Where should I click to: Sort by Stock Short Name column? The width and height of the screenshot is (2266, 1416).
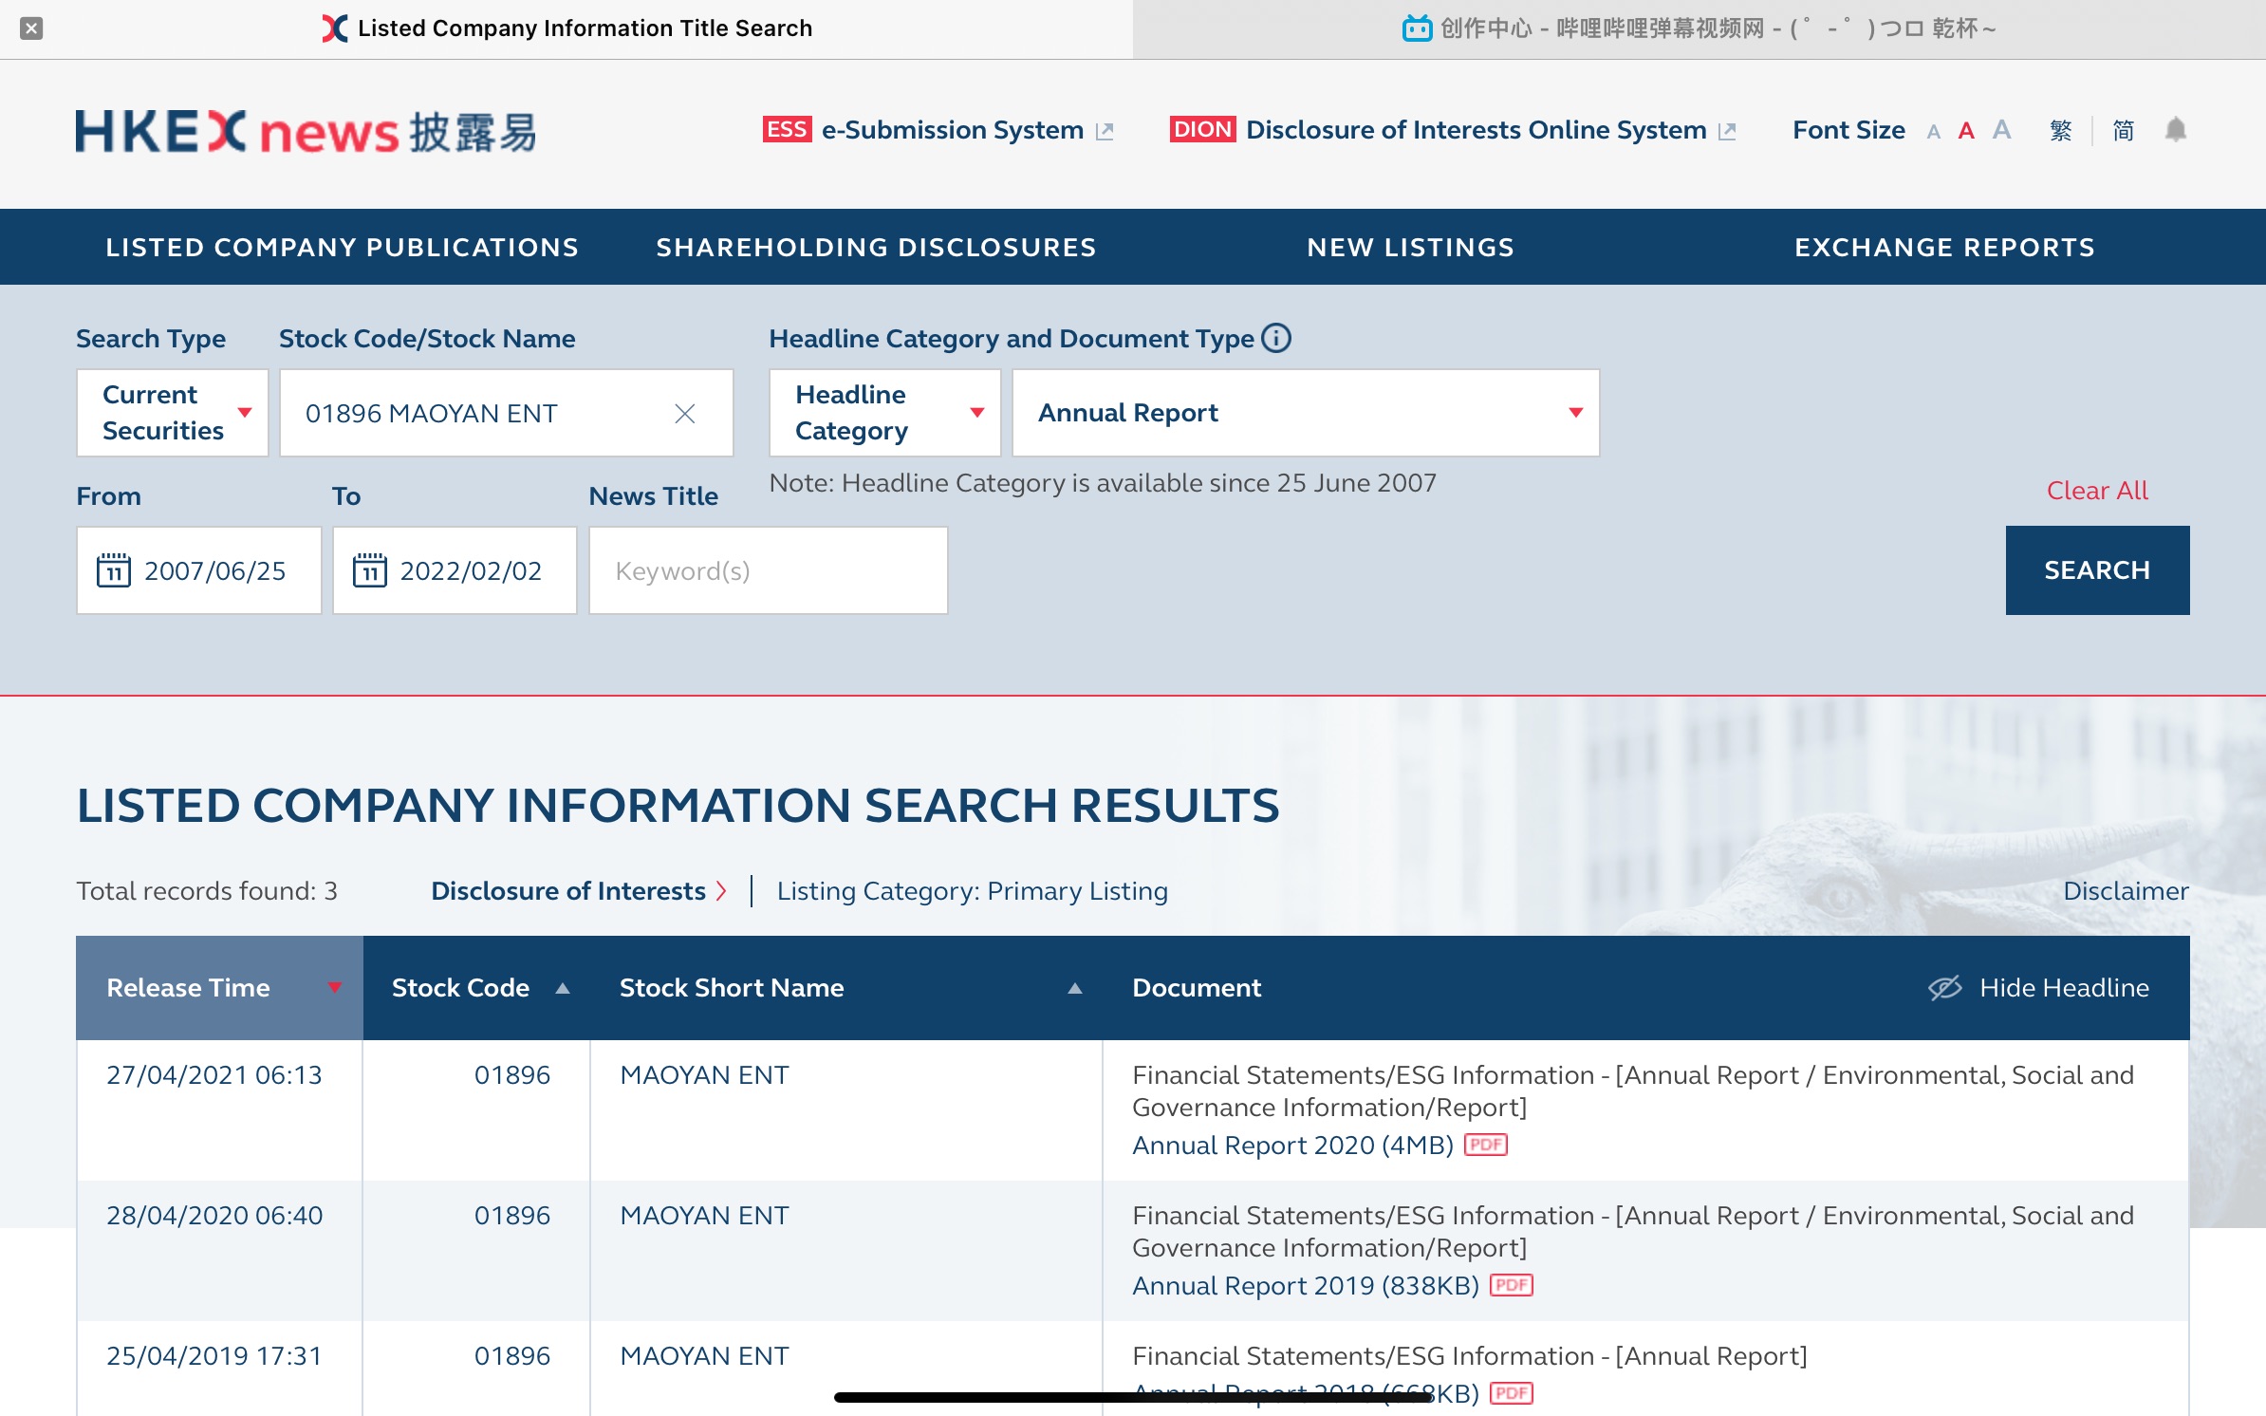(846, 988)
